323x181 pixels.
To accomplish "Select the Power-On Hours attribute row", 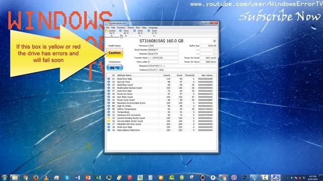I will click(x=160, y=94).
